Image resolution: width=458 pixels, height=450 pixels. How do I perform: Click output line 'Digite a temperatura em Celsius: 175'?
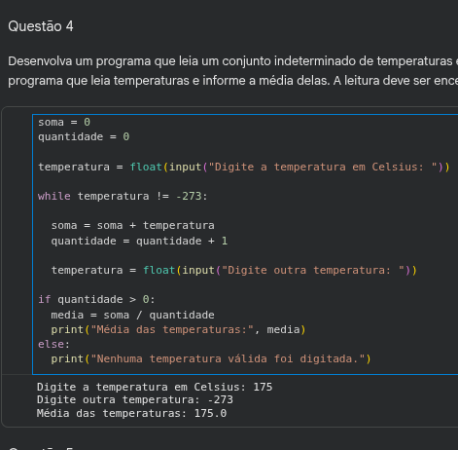pos(155,387)
